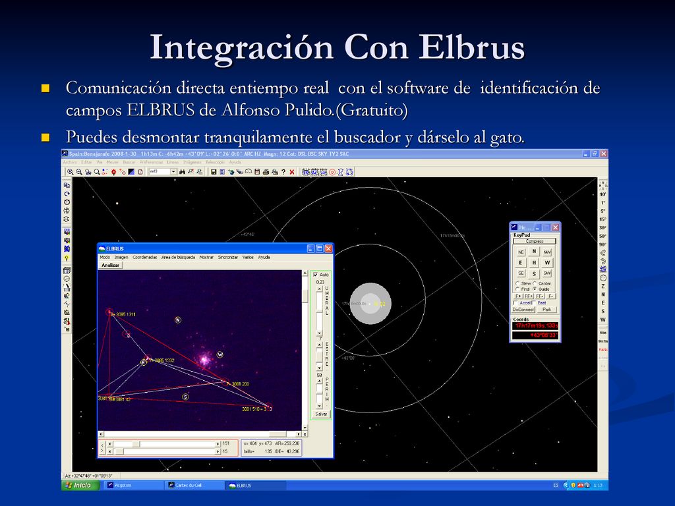
Task: Click the UMBRAL vertical slider in ELBRUS
Action: click(x=319, y=311)
